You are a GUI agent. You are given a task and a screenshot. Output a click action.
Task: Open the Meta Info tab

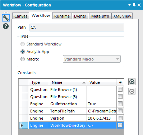coord(100,16)
